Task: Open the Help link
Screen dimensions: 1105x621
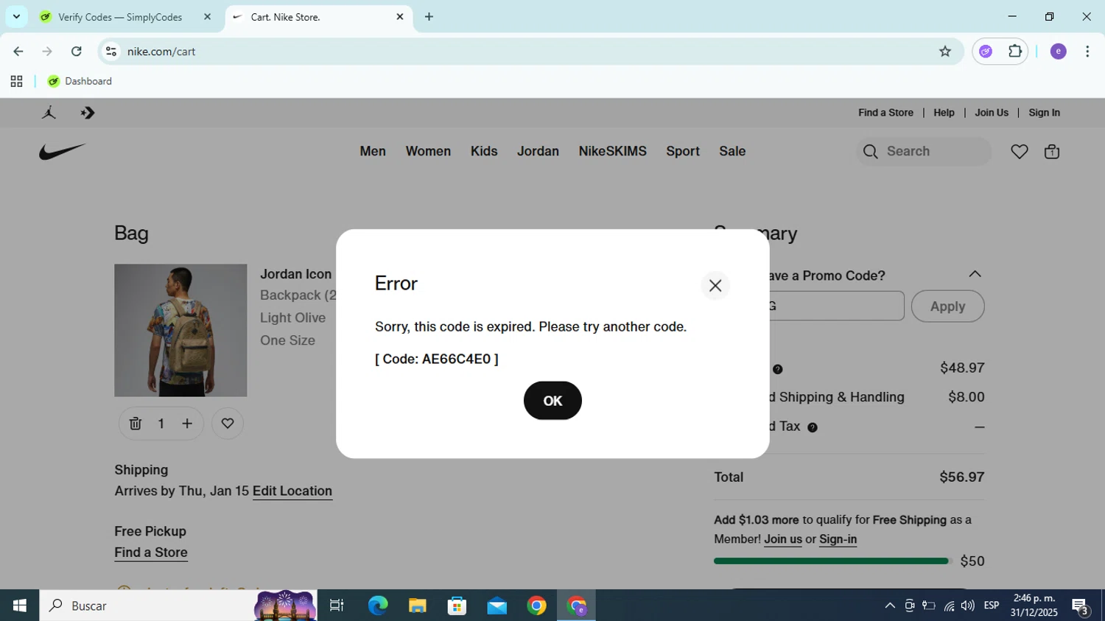Action: 944,113
